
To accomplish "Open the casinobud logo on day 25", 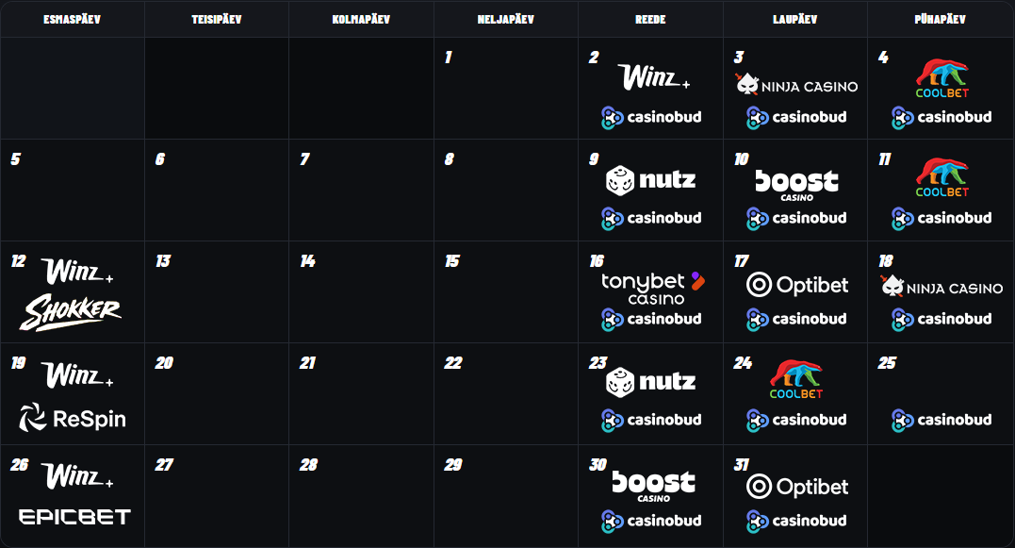I will click(x=941, y=420).
